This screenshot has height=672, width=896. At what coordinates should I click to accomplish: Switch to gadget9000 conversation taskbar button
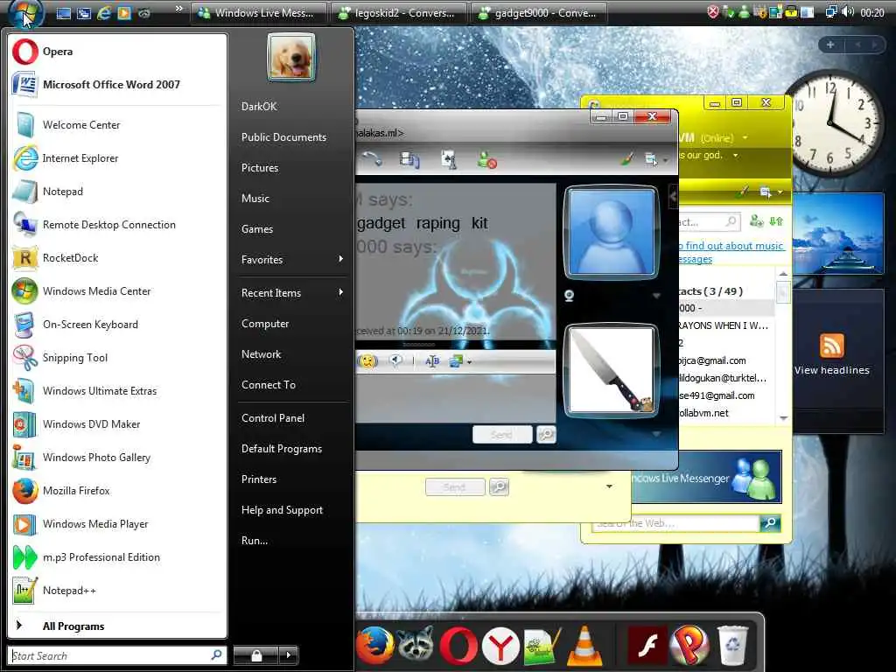[x=538, y=13]
